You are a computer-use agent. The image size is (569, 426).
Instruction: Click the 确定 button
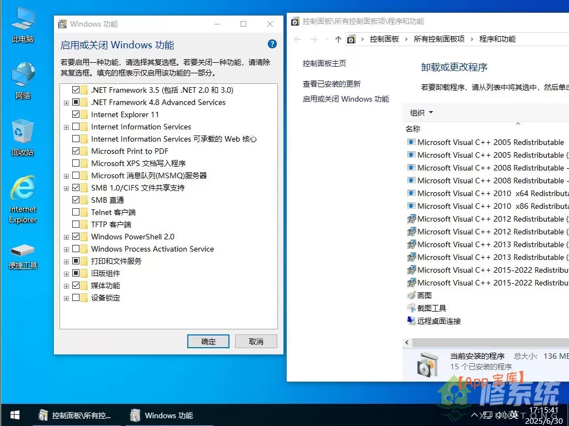[x=208, y=342]
